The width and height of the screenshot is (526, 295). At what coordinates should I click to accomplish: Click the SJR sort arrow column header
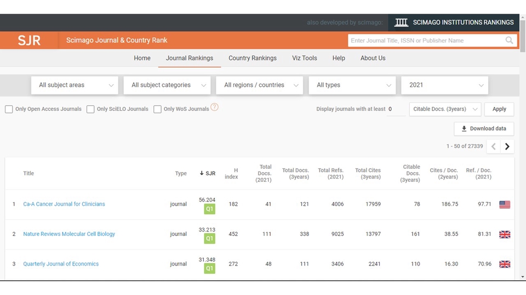[x=207, y=173]
